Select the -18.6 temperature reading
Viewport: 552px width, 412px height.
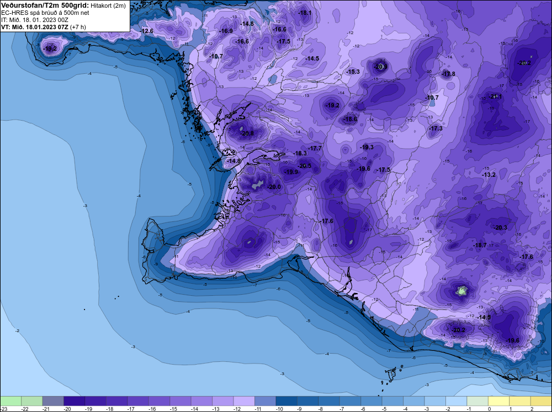pyautogui.click(x=351, y=119)
